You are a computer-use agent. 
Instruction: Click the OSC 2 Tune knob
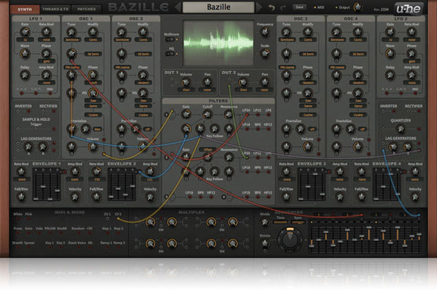[122, 32]
